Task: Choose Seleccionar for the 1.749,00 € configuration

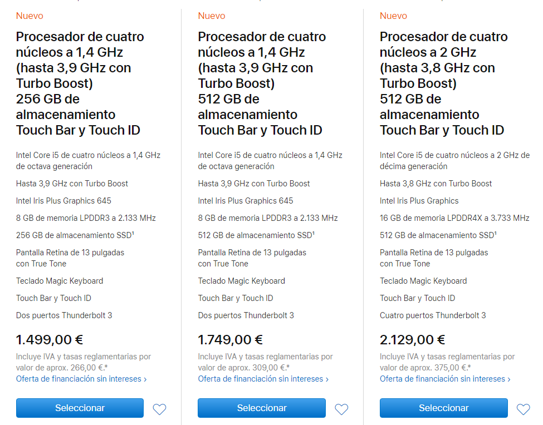Action: (x=262, y=408)
